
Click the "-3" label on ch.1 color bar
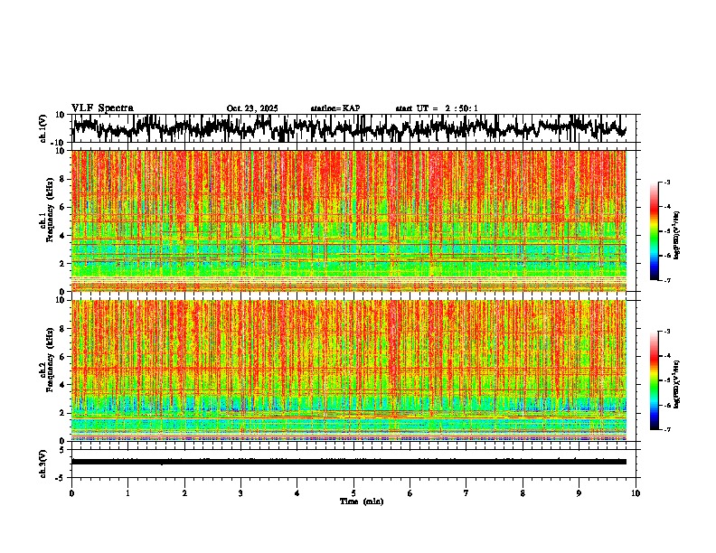[x=667, y=183]
